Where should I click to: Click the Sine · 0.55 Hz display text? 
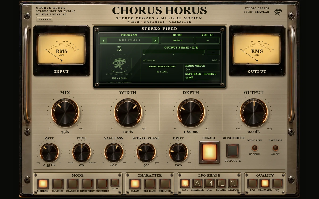pyautogui.click(x=119, y=78)
